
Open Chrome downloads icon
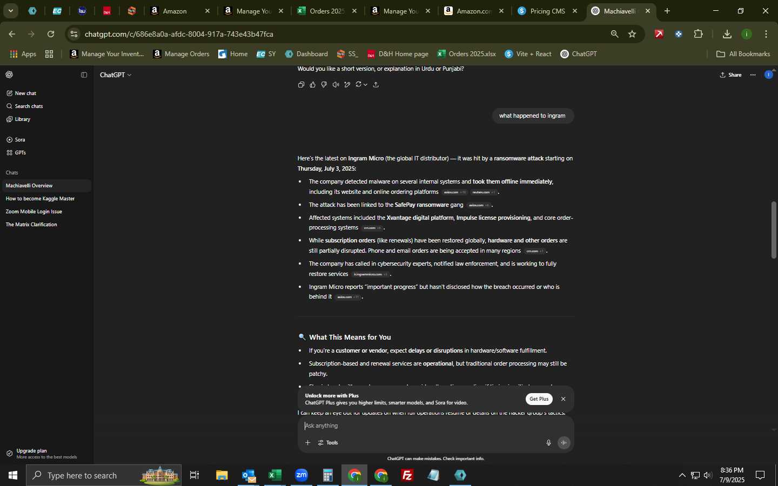pyautogui.click(x=727, y=34)
